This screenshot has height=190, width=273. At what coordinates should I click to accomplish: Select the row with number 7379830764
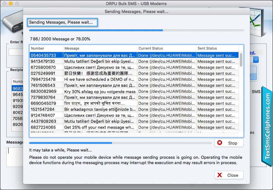[x=134, y=97]
